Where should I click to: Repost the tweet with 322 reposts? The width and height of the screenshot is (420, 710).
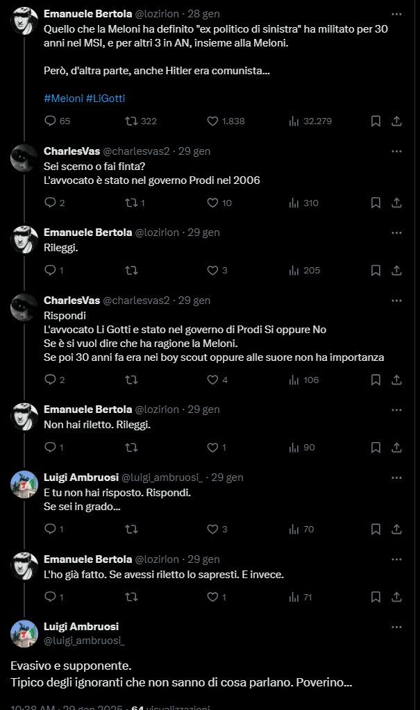tap(131, 121)
